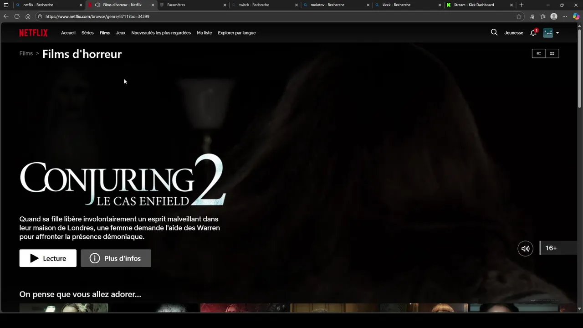The height and width of the screenshot is (328, 583).
Task: Open Séries in Netflix nav
Action: [87, 33]
